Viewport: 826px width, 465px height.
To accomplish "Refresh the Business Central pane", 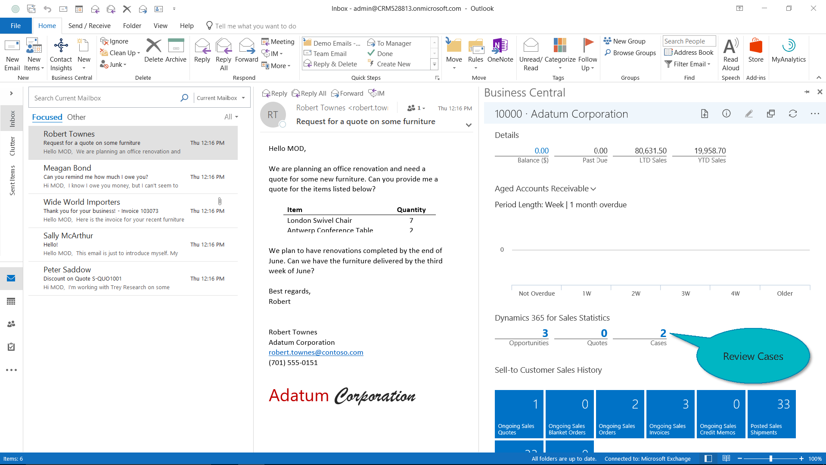I will (x=792, y=114).
